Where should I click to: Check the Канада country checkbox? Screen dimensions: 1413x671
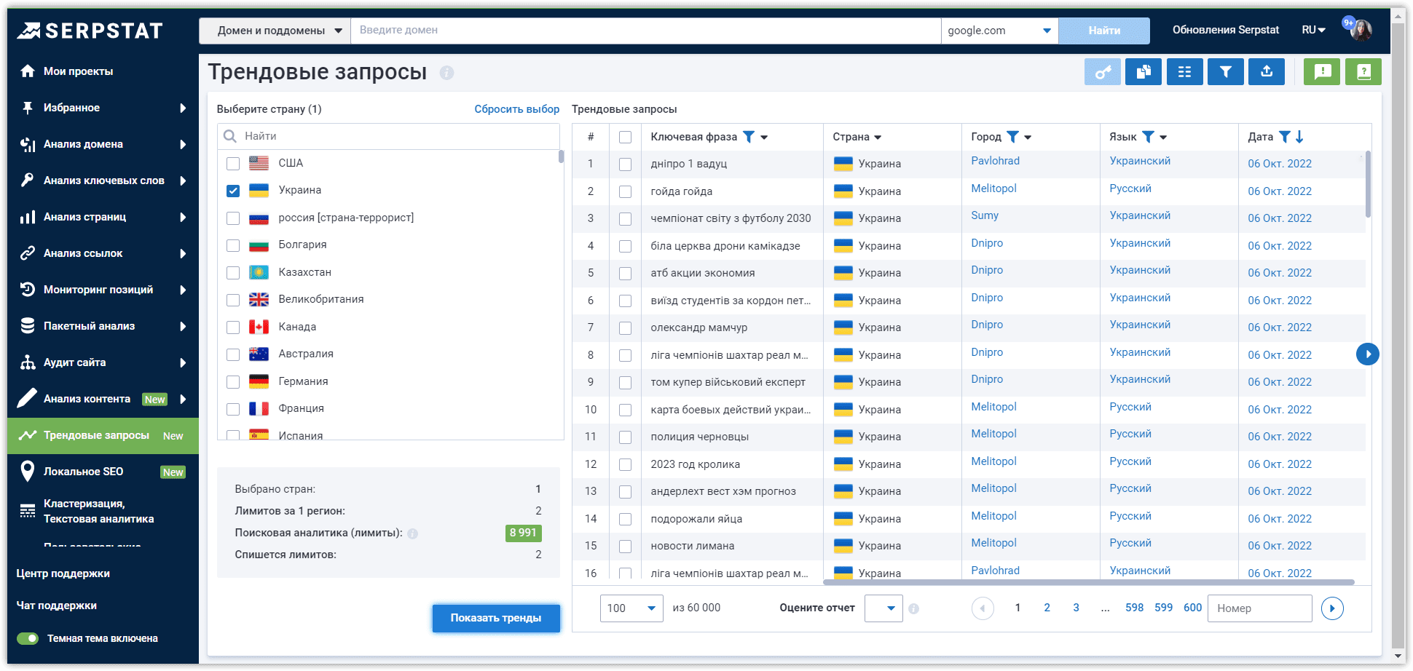233,327
